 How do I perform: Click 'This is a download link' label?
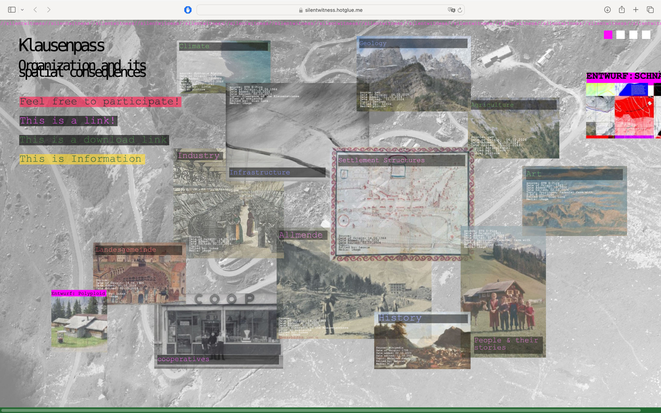click(94, 140)
